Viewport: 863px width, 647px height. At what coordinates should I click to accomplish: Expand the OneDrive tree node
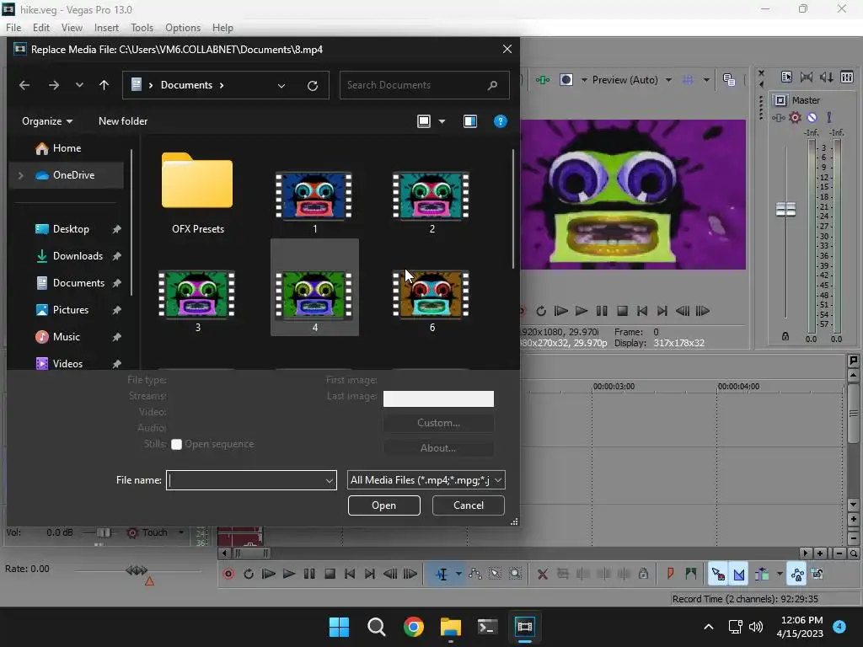20,175
